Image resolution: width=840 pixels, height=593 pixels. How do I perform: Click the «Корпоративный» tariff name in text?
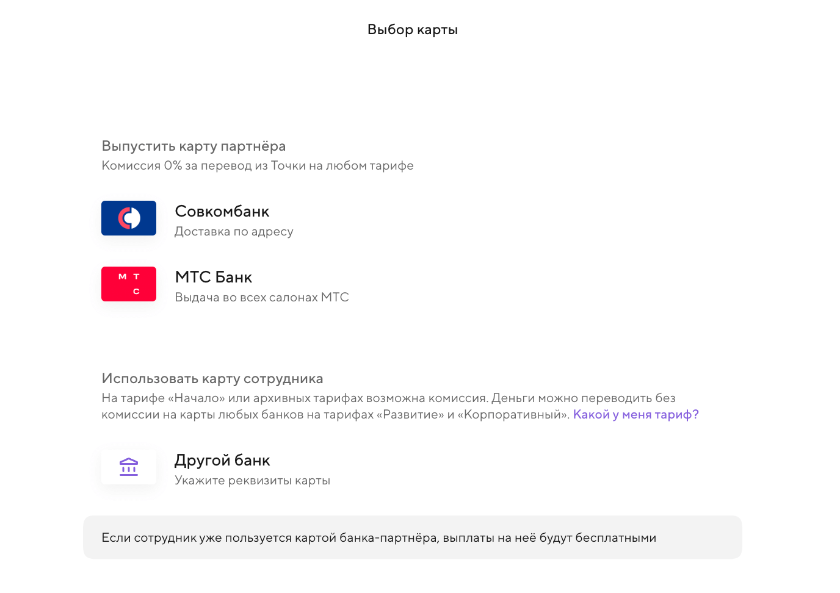pyautogui.click(x=513, y=415)
